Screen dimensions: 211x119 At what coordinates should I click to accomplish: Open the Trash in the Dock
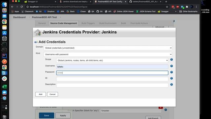tap(4, 117)
